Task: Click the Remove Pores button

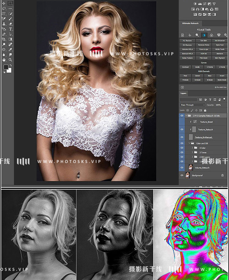Action: coord(203,45)
